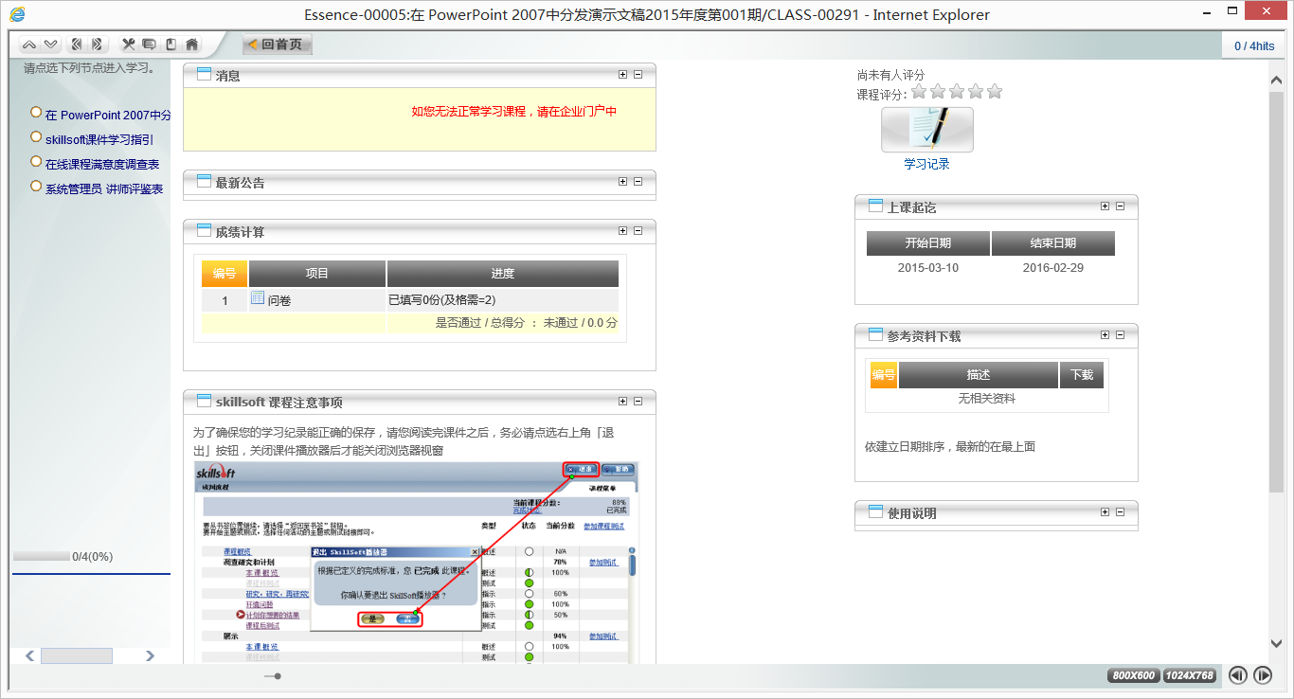Click the up-chevron toolbar icon
This screenshot has height=699, width=1294.
tap(28, 45)
